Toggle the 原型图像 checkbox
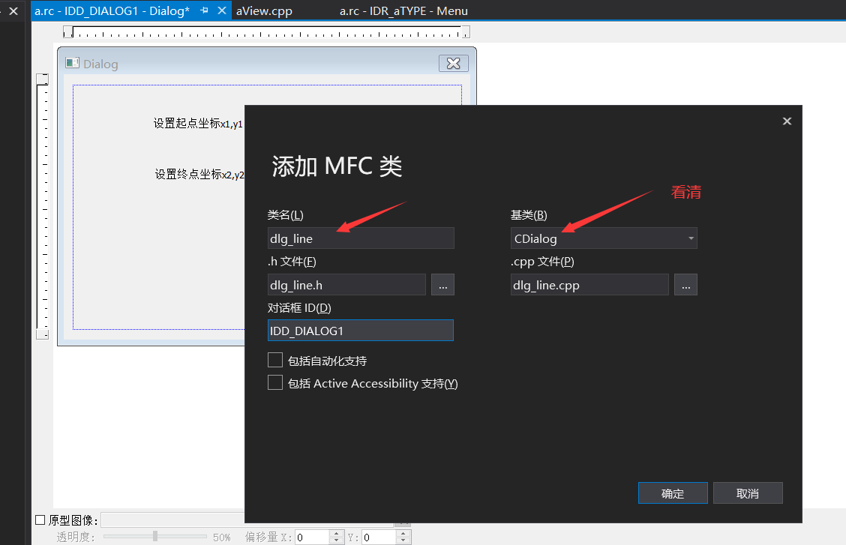The image size is (846, 545). pos(40,520)
